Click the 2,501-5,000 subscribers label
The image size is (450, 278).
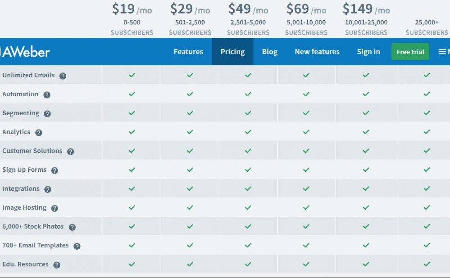click(248, 27)
